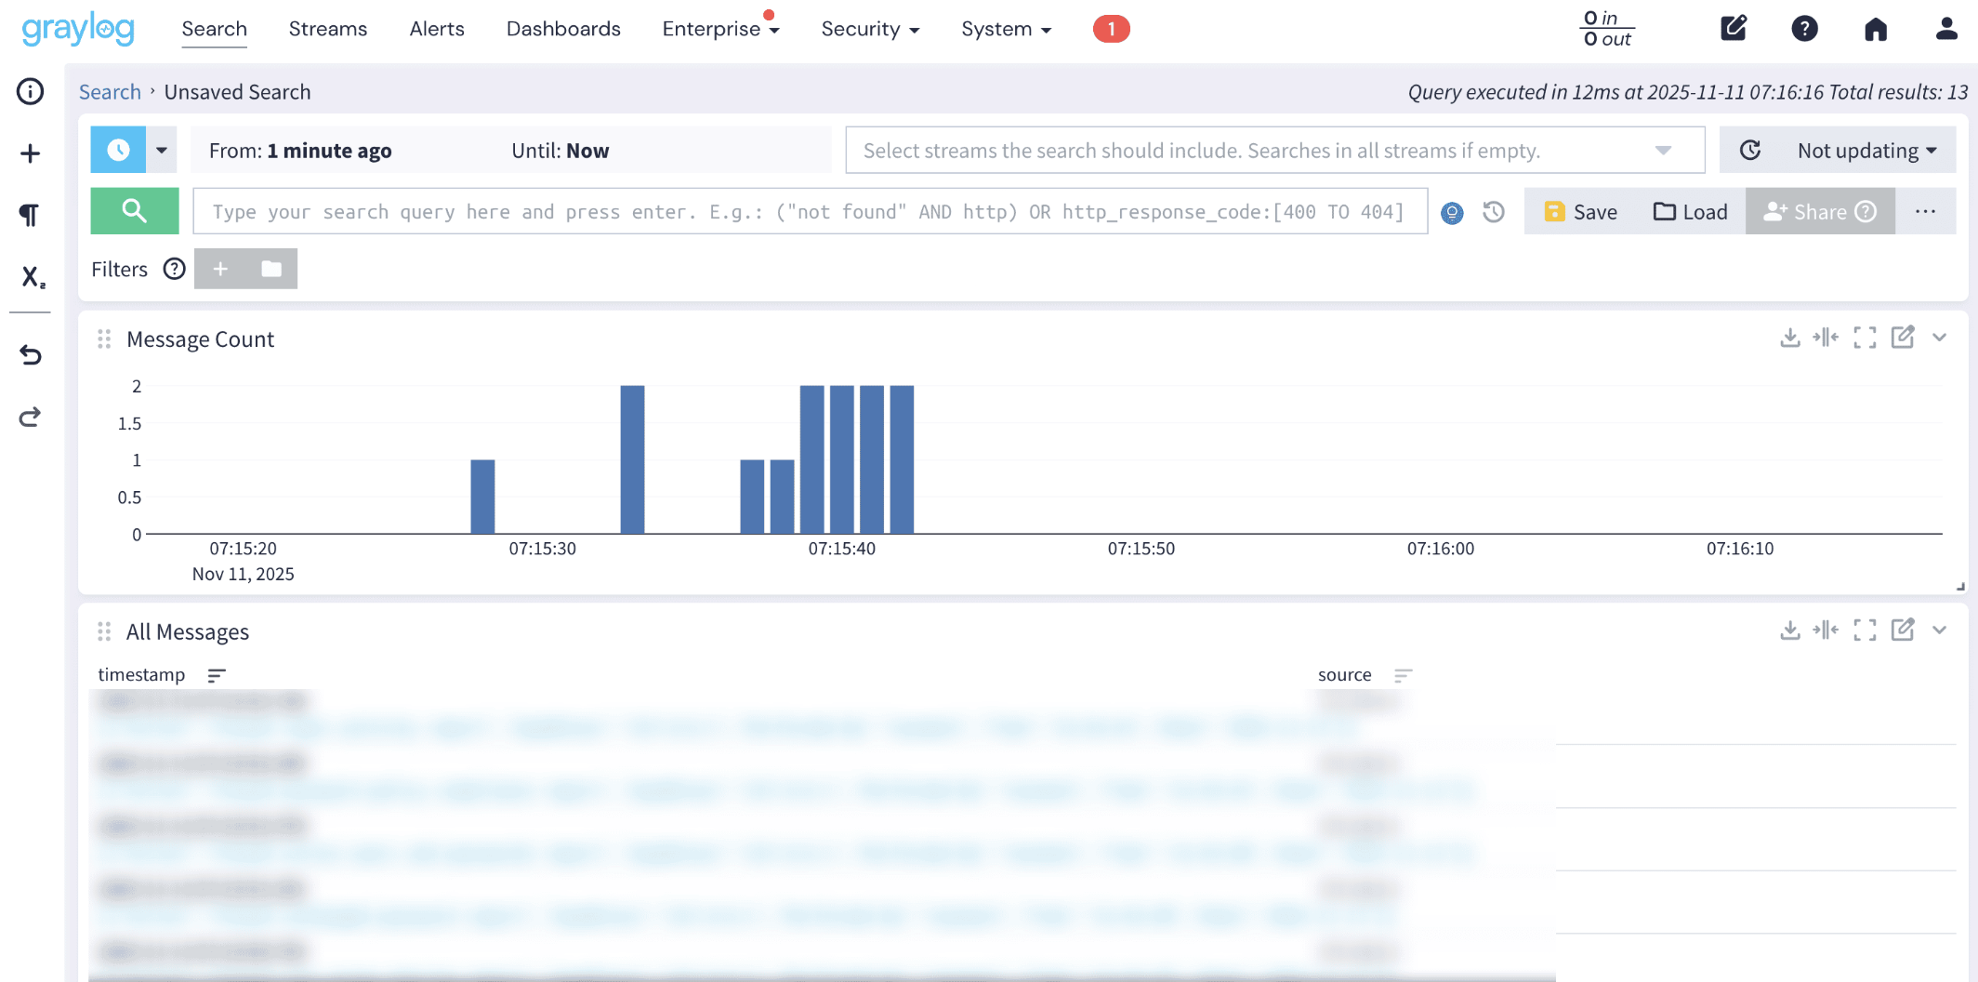Viewport: 1978px width, 982px height.
Task: Open the search history clock icon
Action: pyautogui.click(x=1494, y=212)
